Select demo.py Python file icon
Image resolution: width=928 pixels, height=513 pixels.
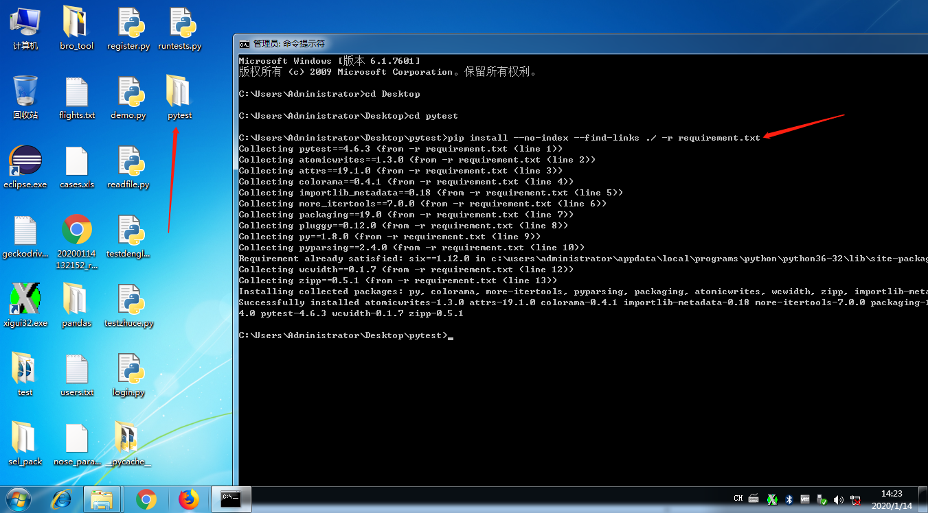pos(128,97)
